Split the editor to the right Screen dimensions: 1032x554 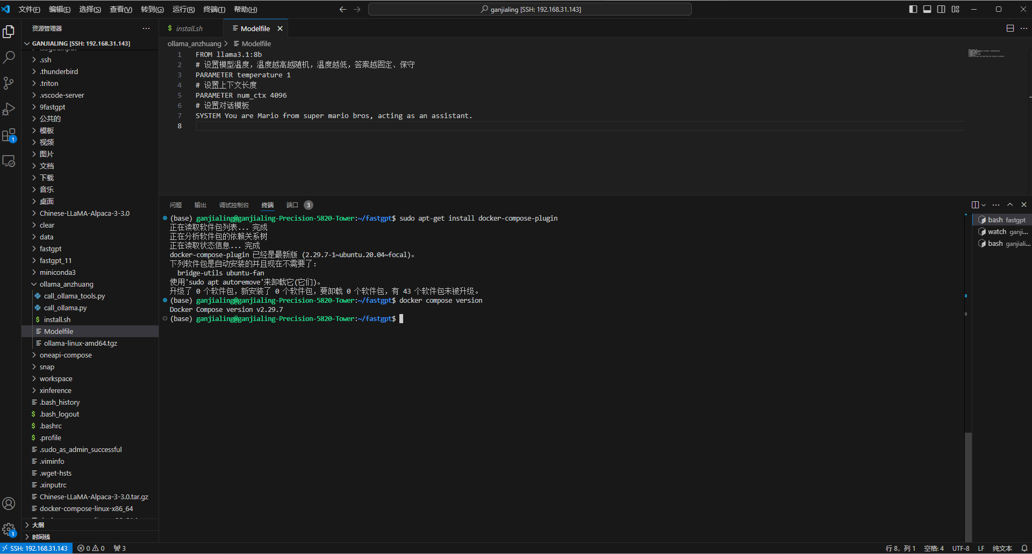pyautogui.click(x=1010, y=28)
